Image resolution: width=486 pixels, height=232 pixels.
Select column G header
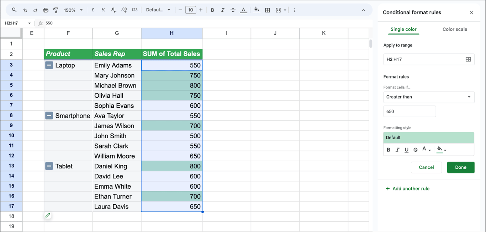click(x=117, y=33)
